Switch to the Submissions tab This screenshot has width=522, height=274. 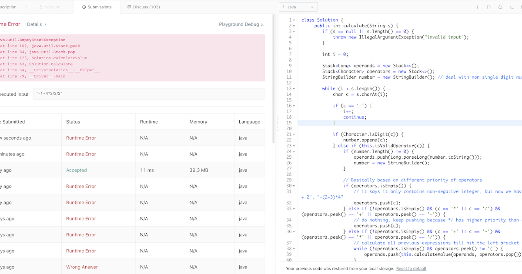pyautogui.click(x=97, y=7)
